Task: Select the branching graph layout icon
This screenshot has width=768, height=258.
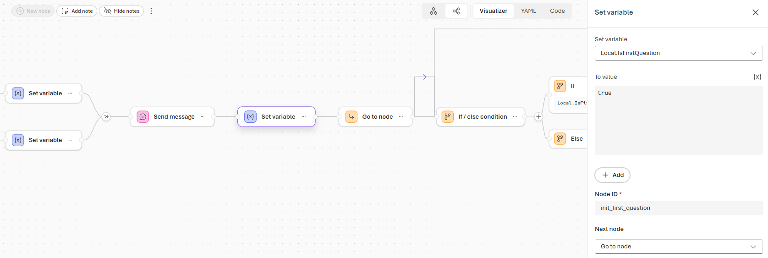Action: pos(456,11)
